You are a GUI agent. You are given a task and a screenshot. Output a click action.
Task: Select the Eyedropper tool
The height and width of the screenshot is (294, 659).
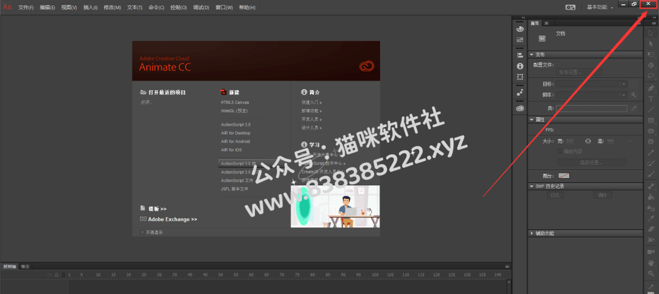pos(651,218)
